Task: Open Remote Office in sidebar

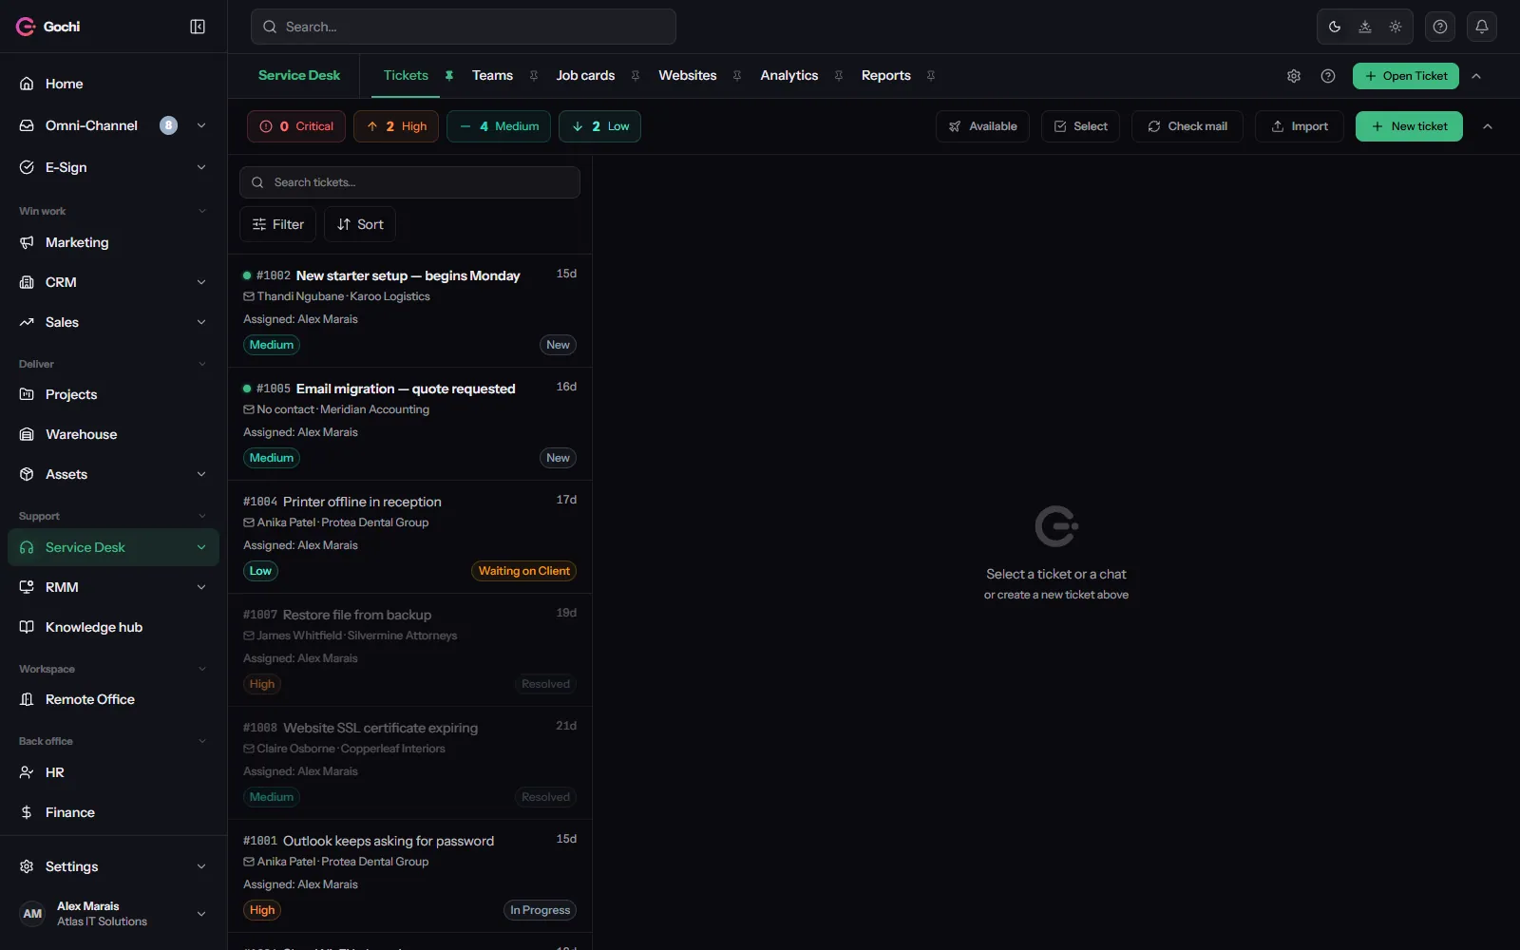Action: (x=113, y=699)
